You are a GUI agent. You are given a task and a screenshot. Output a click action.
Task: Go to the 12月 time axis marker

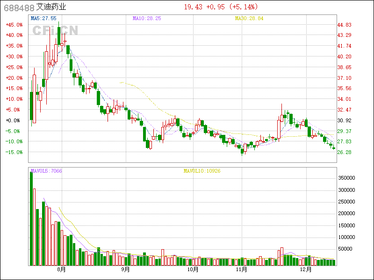pyautogui.click(x=306, y=270)
